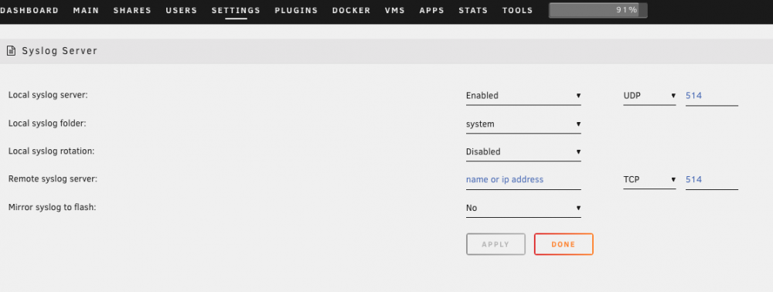Click the Apply button
The height and width of the screenshot is (292, 773).
495,244
